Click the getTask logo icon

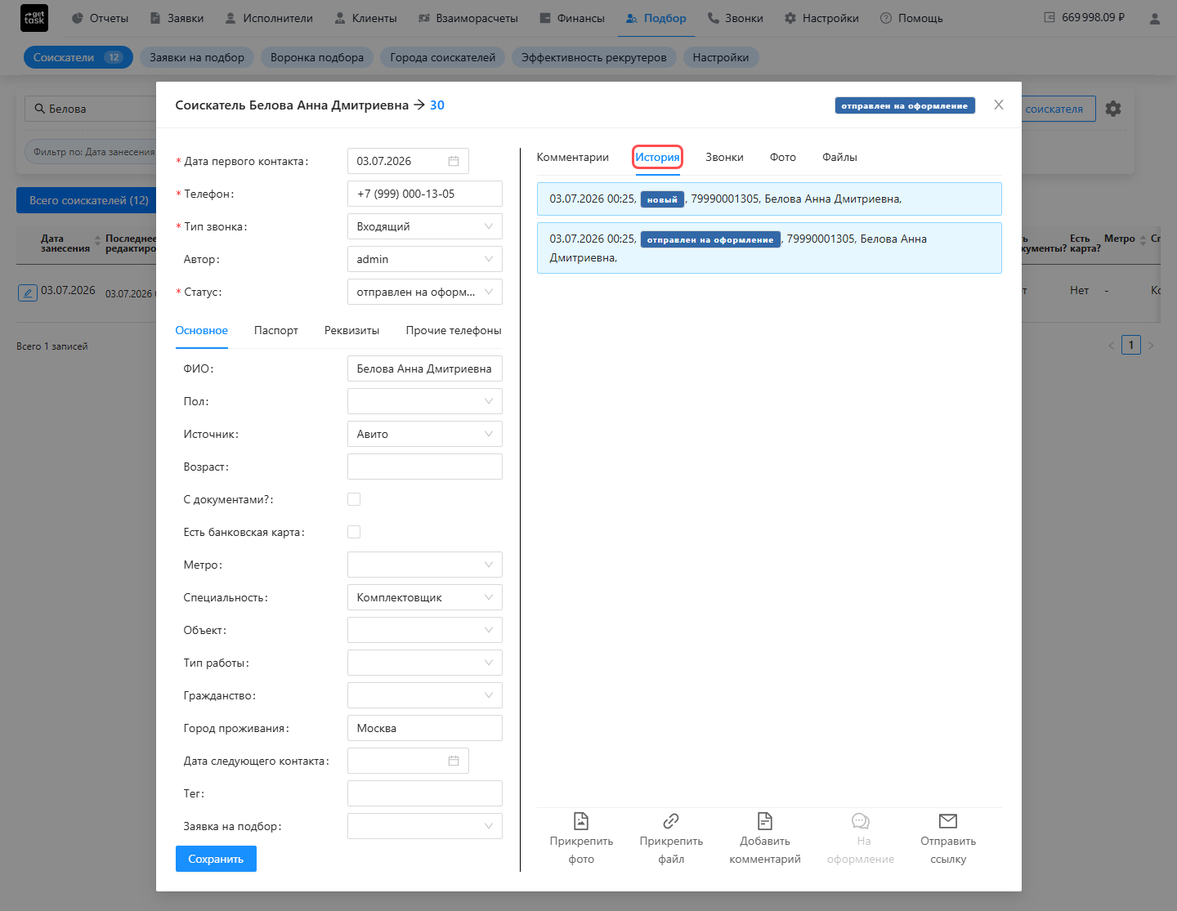[x=34, y=18]
